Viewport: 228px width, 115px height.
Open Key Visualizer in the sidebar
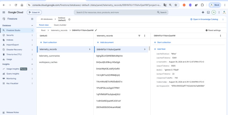tap(12, 83)
